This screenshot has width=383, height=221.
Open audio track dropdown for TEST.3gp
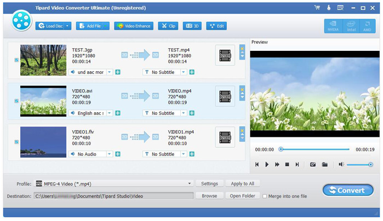(x=110, y=72)
